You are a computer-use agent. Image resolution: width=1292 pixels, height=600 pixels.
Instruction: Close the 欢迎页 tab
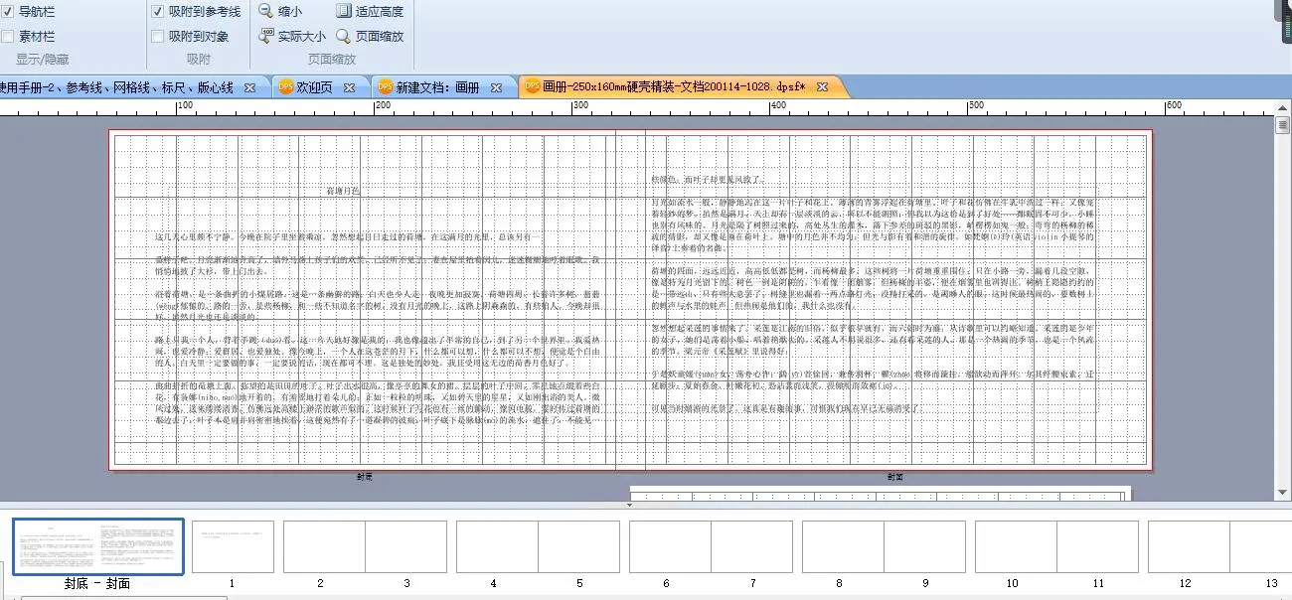pos(349,87)
